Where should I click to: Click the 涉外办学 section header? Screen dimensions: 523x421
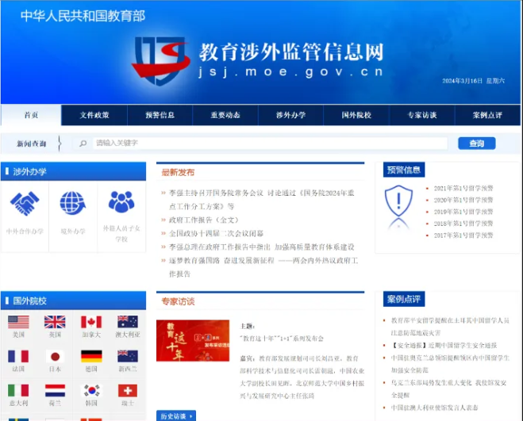coord(73,172)
